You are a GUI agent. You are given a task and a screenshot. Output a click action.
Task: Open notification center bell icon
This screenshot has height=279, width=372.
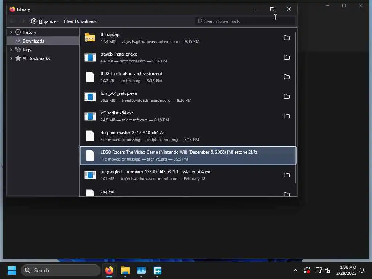[362, 270]
